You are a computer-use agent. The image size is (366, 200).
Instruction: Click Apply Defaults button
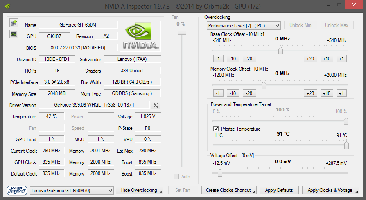click(279, 190)
